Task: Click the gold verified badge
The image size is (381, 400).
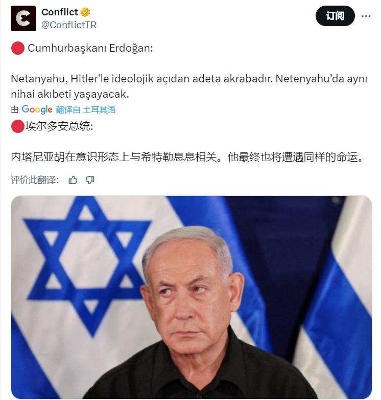Action: tap(85, 12)
